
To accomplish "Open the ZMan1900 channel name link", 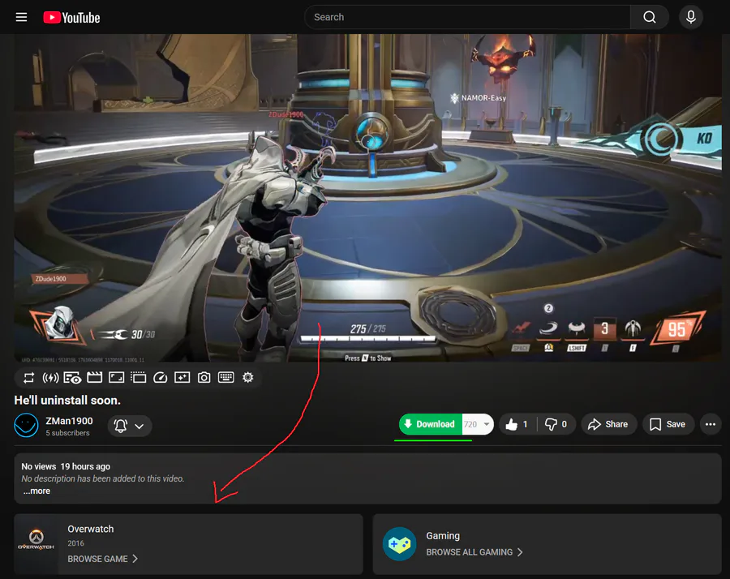I will (x=69, y=421).
